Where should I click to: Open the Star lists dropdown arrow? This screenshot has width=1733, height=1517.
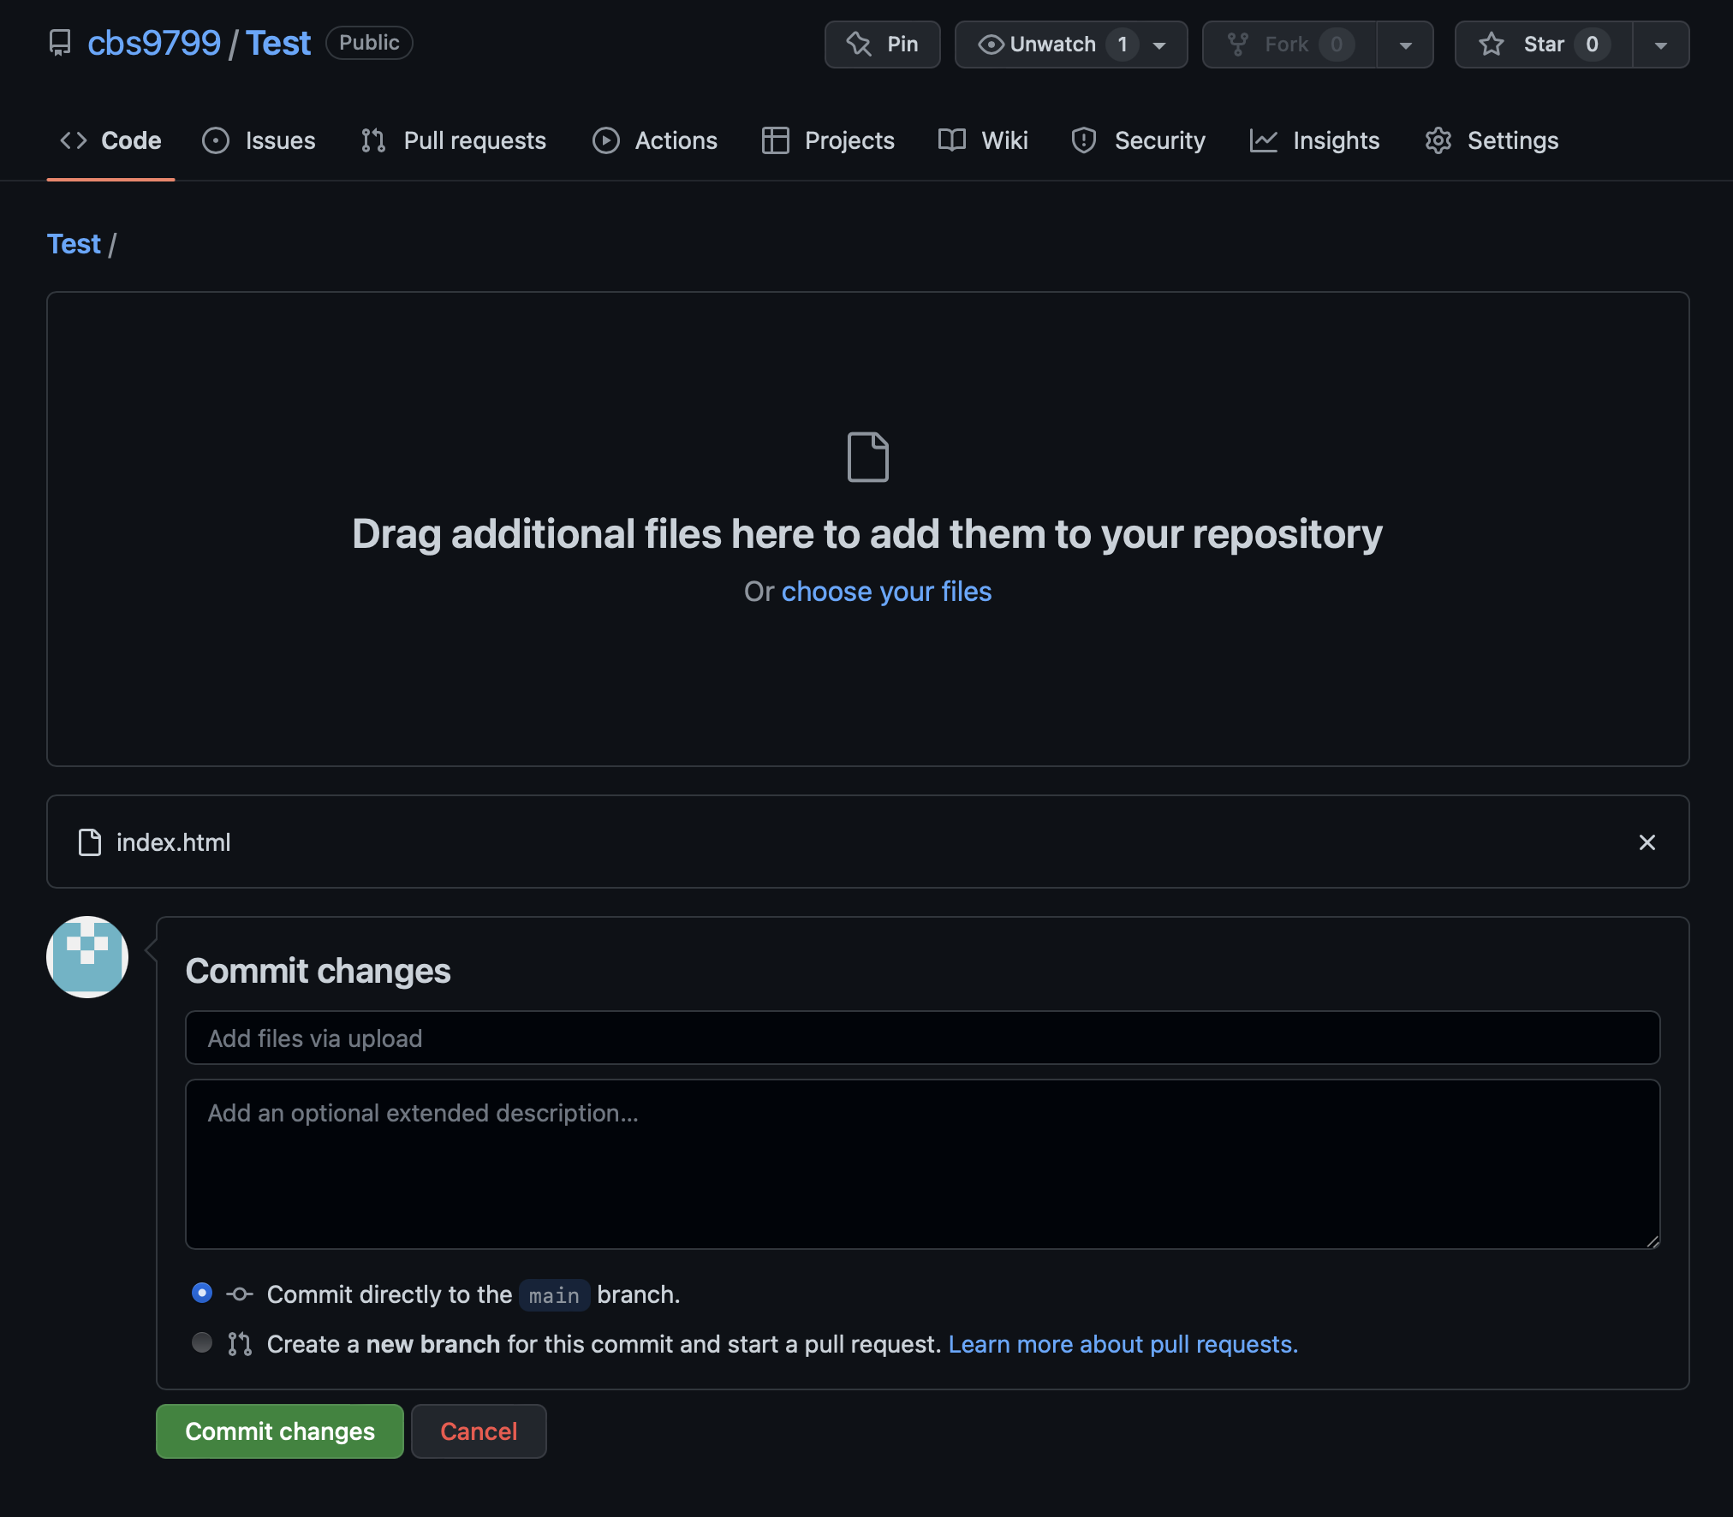[x=1660, y=45]
